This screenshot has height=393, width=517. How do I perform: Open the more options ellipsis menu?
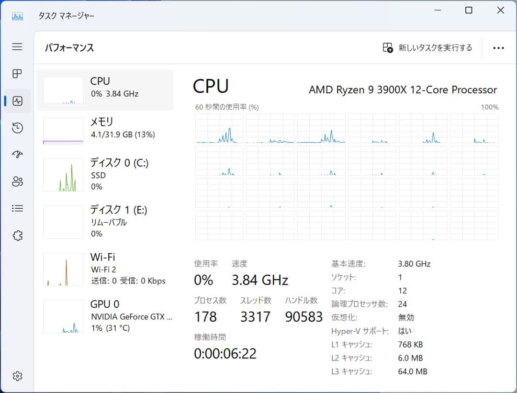499,47
